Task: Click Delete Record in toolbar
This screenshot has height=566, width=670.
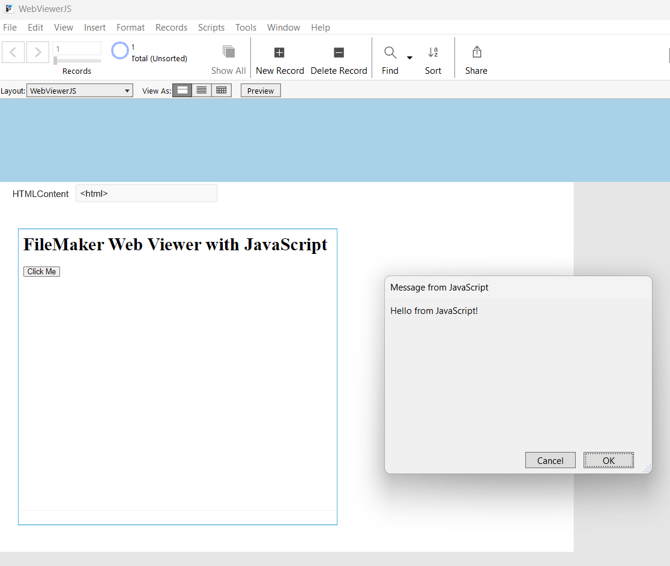Action: (339, 60)
